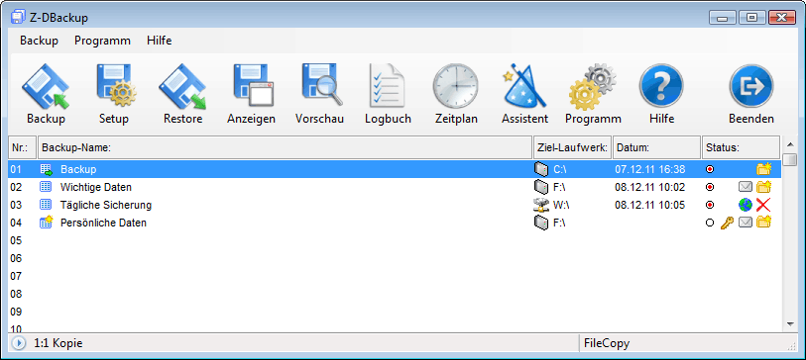Click 1:1 Kopie status text
The height and width of the screenshot is (360, 806).
pyautogui.click(x=58, y=343)
